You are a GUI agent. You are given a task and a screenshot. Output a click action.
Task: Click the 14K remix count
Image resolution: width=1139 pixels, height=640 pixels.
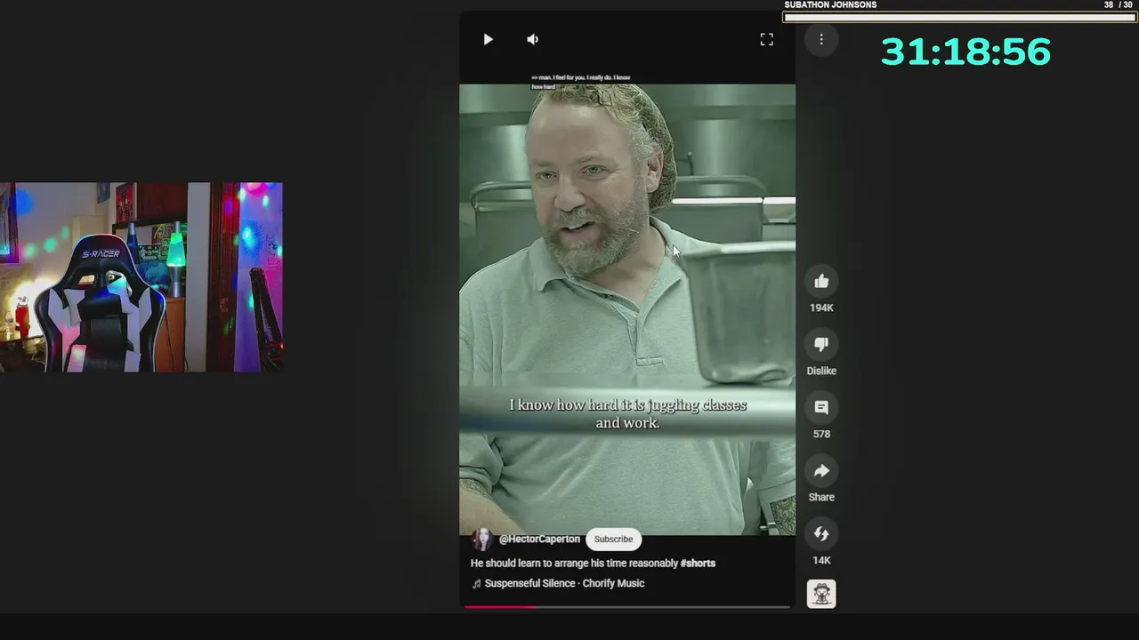click(x=821, y=560)
